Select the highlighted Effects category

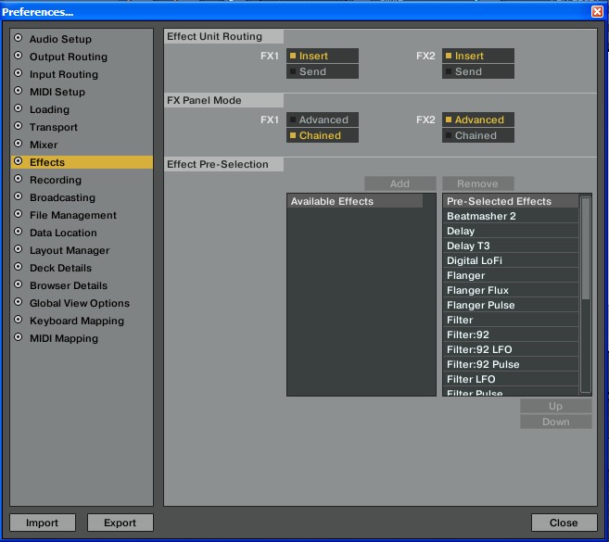(82, 162)
